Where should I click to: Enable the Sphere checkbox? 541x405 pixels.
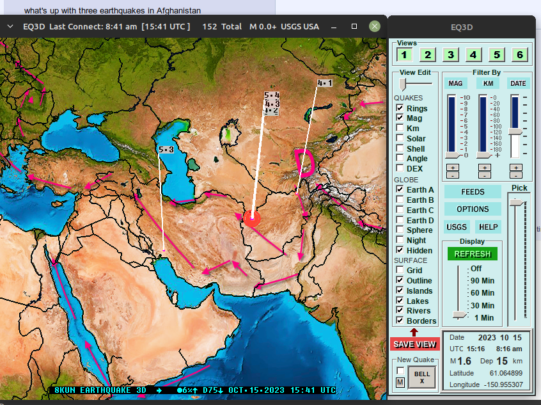click(400, 230)
